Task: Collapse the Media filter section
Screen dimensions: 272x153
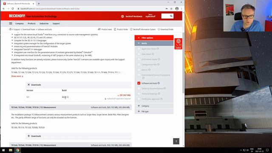Action: pos(154,43)
